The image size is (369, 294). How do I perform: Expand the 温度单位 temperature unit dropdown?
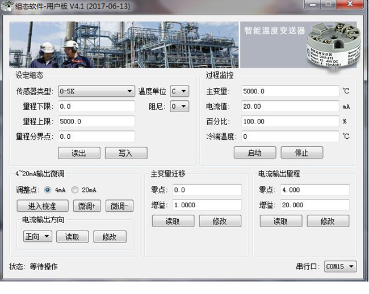[179, 91]
